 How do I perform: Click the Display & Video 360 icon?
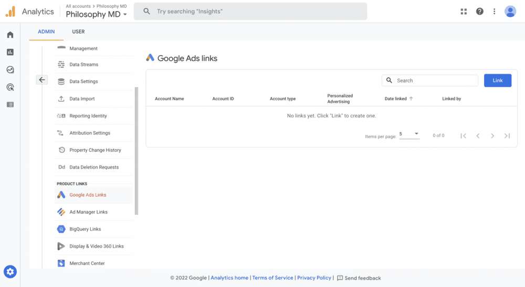pyautogui.click(x=61, y=246)
